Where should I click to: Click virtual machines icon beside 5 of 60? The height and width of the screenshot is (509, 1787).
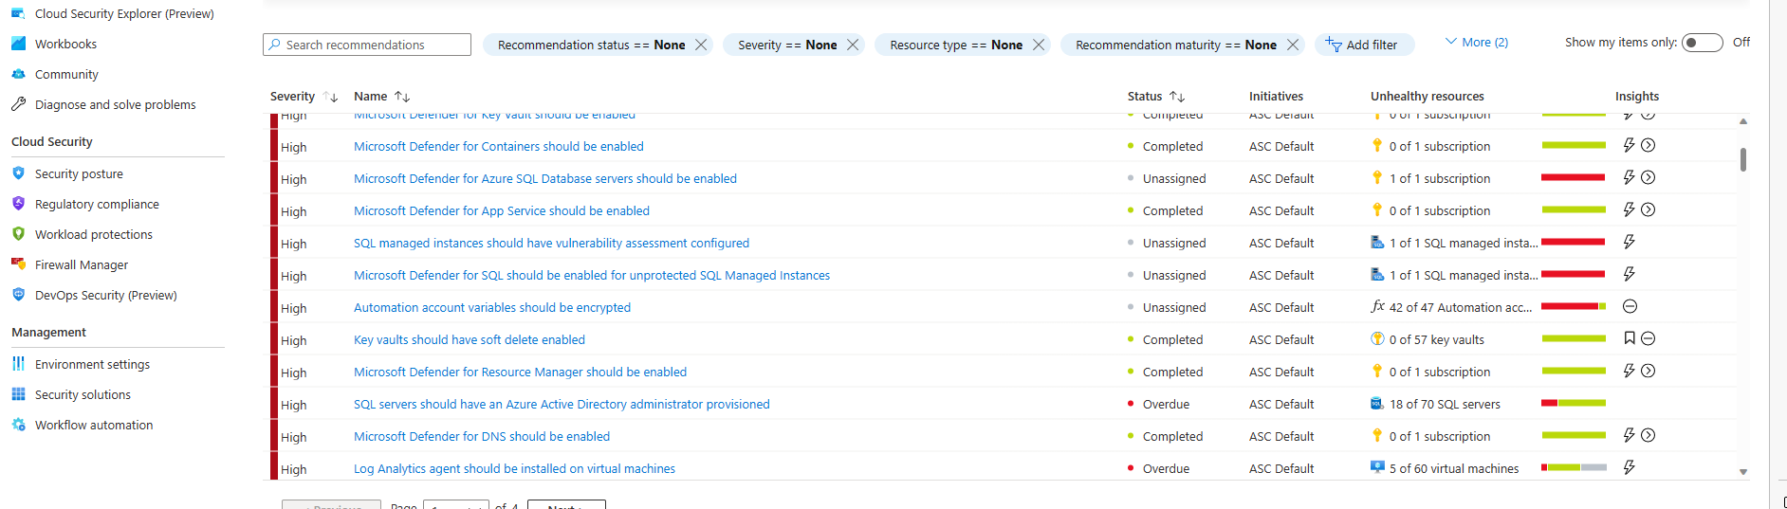(1377, 467)
